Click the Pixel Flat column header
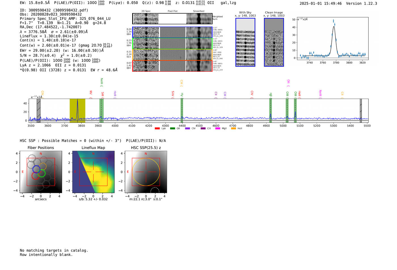The width and height of the screenshot is (397, 270). 172,11
